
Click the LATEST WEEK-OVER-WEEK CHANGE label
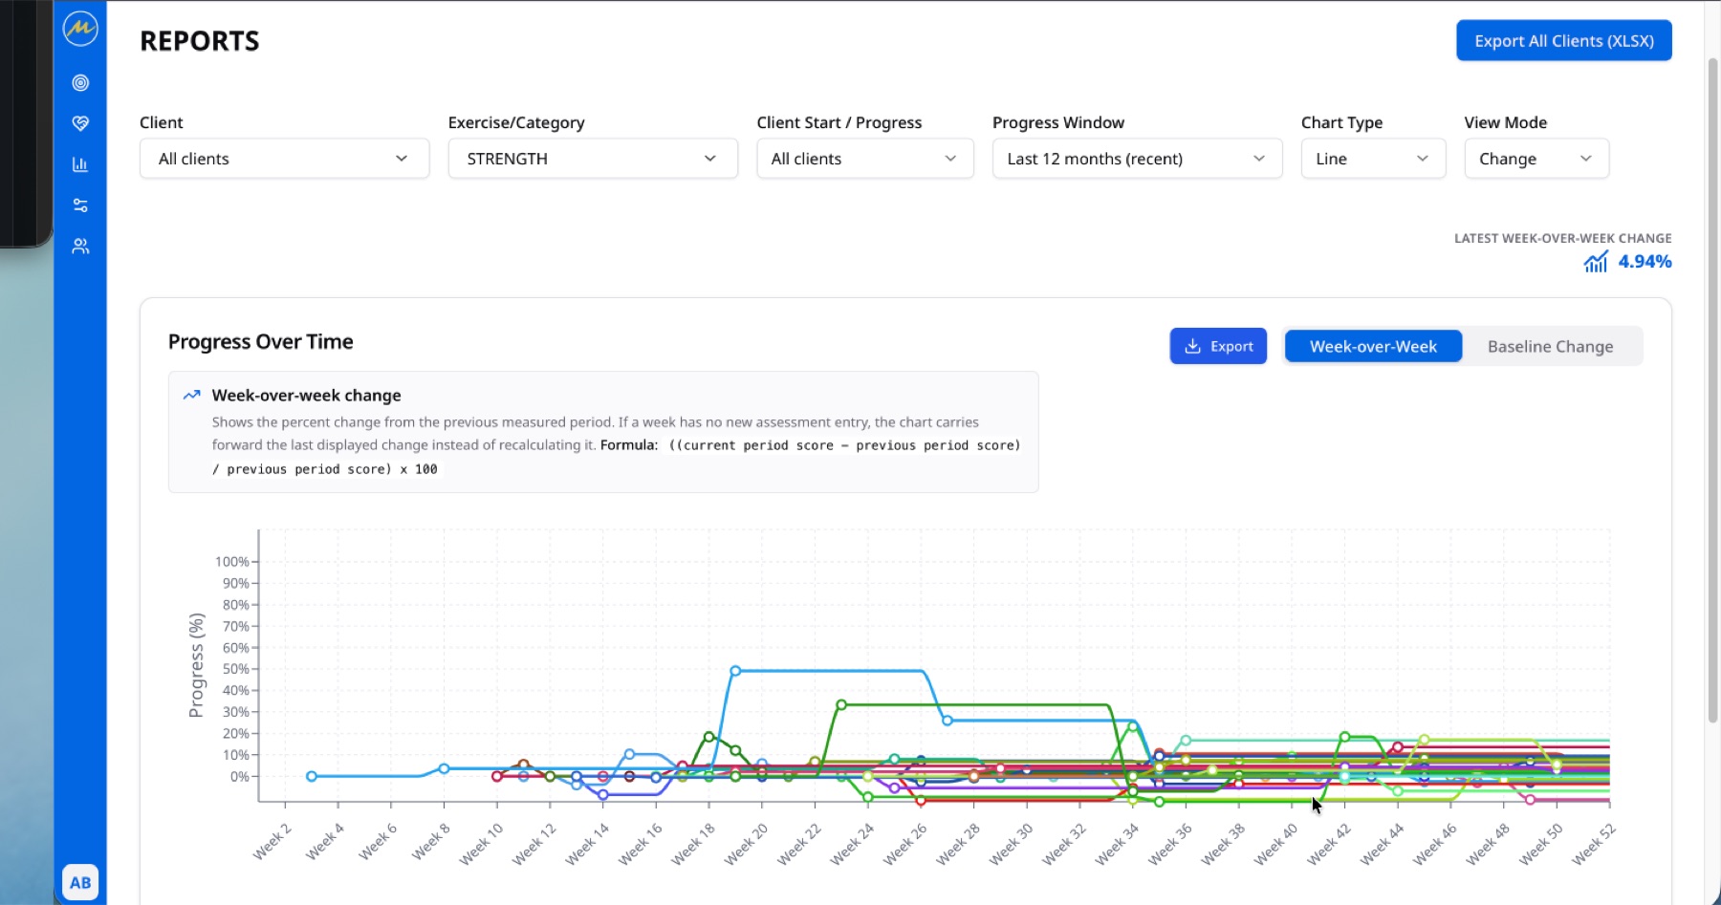coord(1563,238)
